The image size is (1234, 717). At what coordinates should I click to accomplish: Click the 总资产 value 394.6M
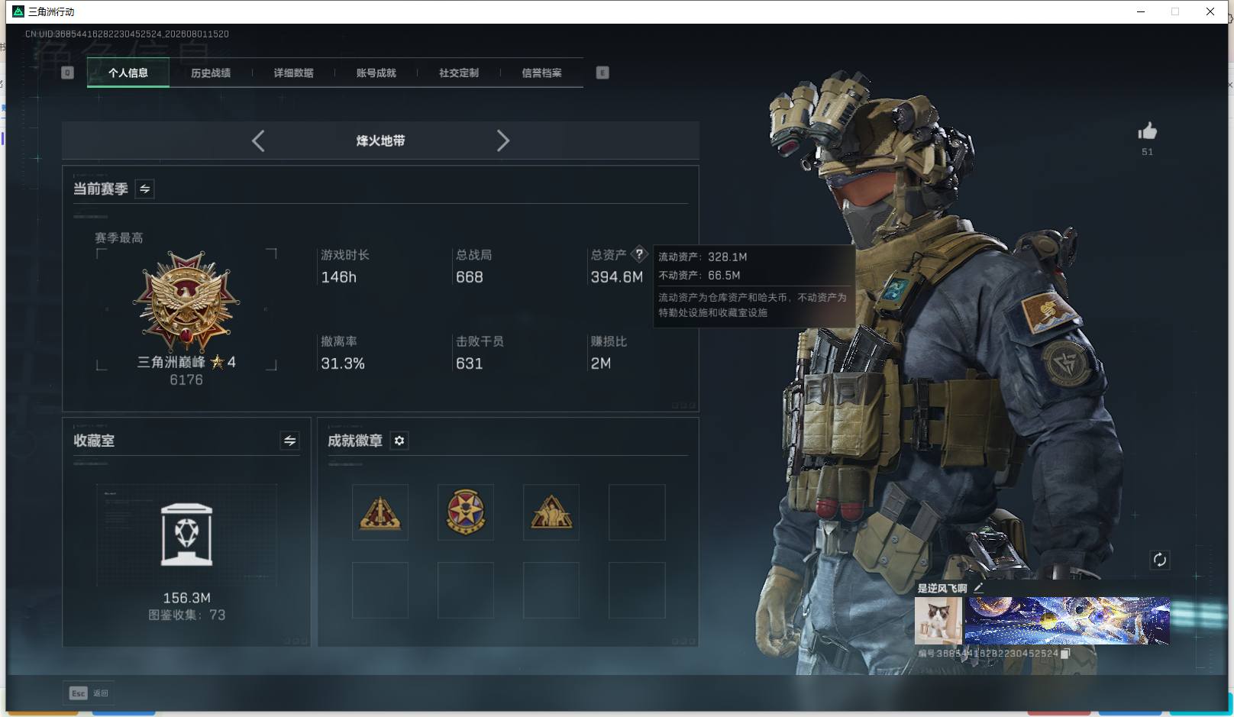click(616, 277)
